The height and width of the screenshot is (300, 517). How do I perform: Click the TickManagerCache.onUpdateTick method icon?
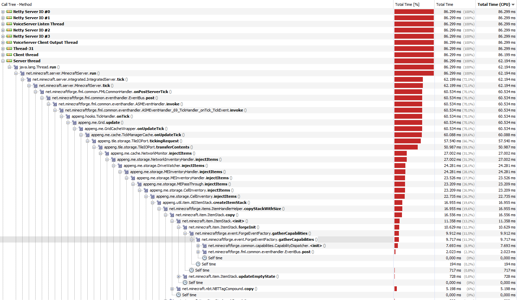(87, 135)
